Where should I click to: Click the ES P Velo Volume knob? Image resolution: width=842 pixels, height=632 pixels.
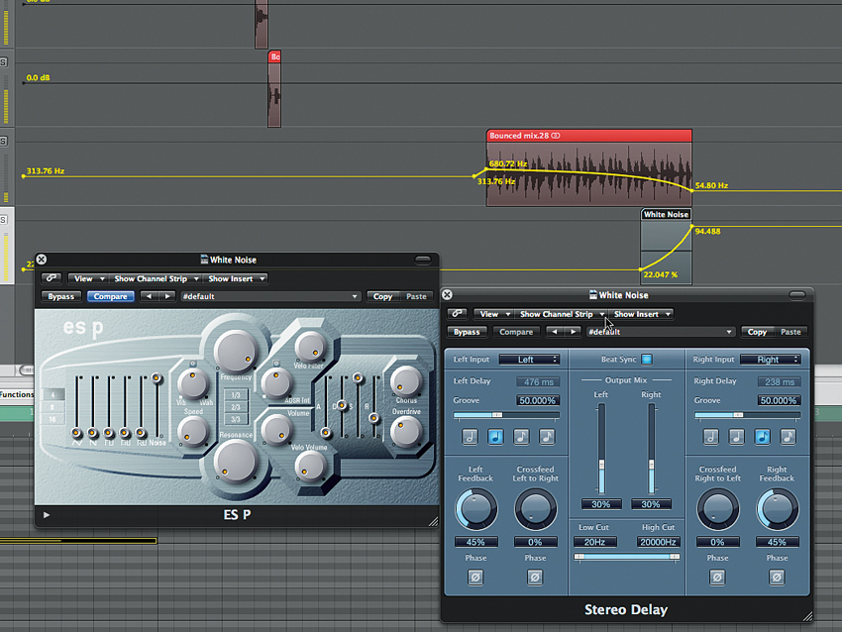click(310, 466)
